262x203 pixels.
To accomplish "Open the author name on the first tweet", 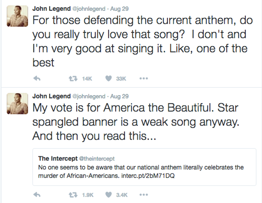I will (x=51, y=9).
